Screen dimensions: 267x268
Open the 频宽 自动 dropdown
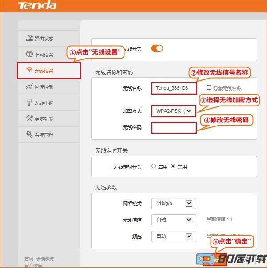pyautogui.click(x=174, y=236)
